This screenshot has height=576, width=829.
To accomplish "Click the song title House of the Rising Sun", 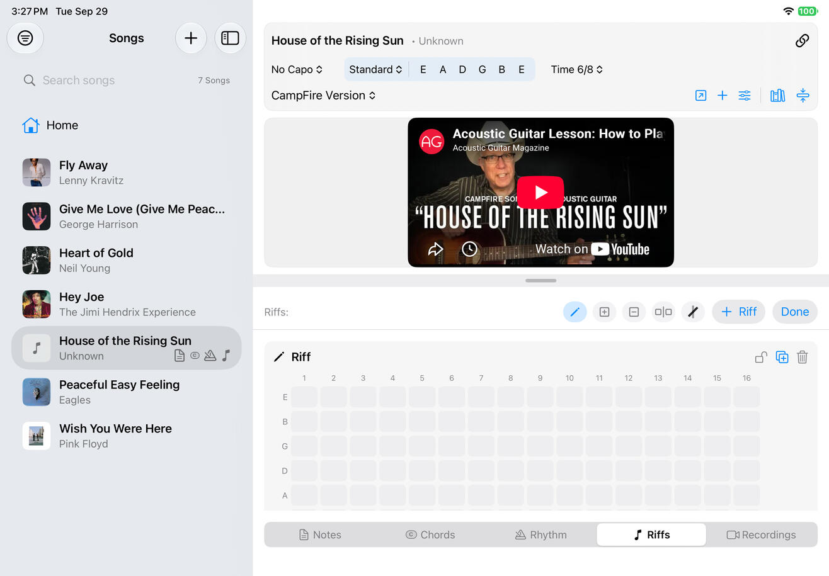I will tap(338, 41).
